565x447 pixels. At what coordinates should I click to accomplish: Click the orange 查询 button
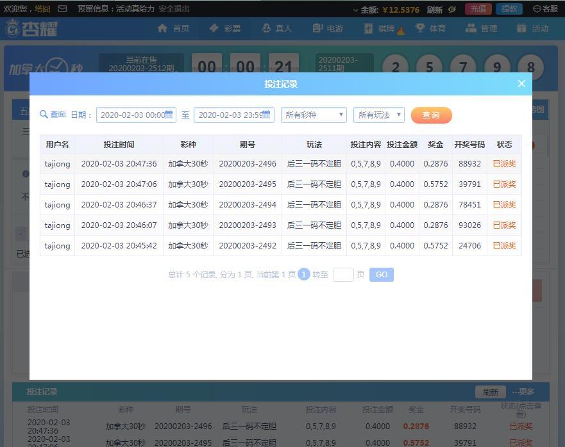pos(432,115)
